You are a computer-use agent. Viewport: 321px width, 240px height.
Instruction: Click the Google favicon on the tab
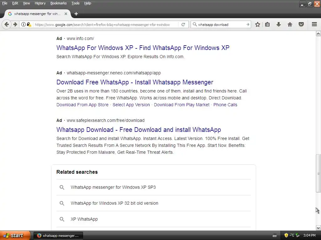[10, 14]
